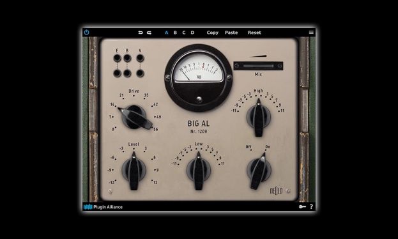Click the redo arrow icon
The image size is (398, 239).
149,33
